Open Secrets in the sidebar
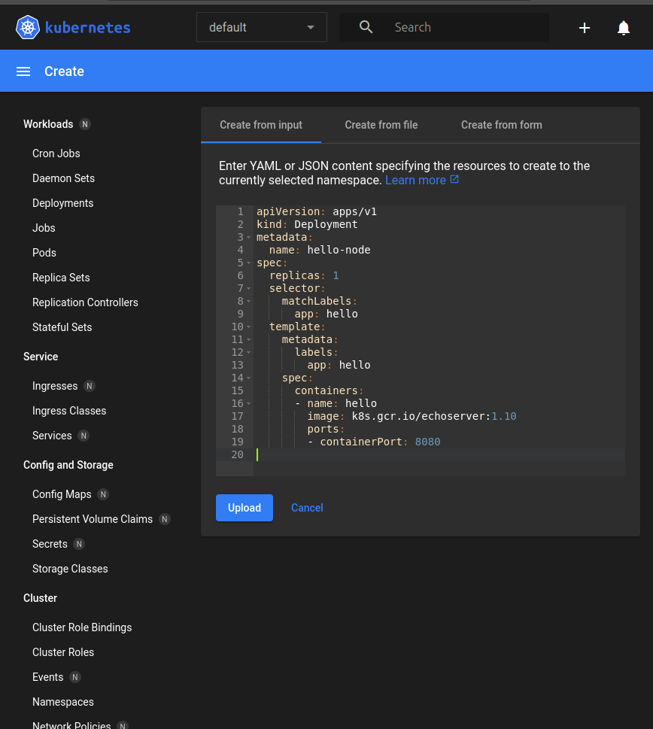This screenshot has width=653, height=729. point(50,544)
